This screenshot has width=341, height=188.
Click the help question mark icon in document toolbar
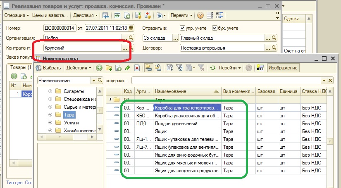(200, 15)
